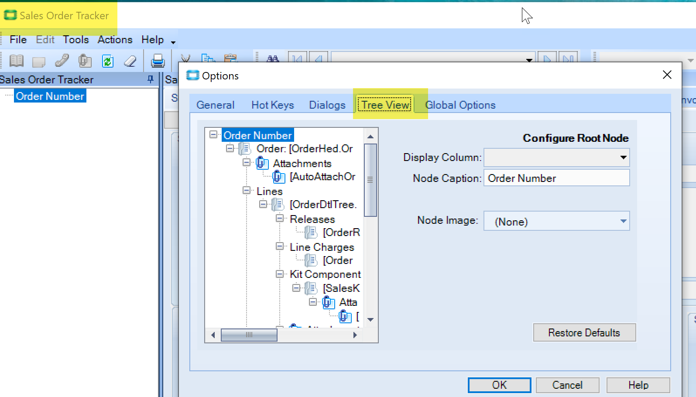This screenshot has width=696, height=397.
Task: Click document icon beside [SalesK node
Action: [311, 288]
